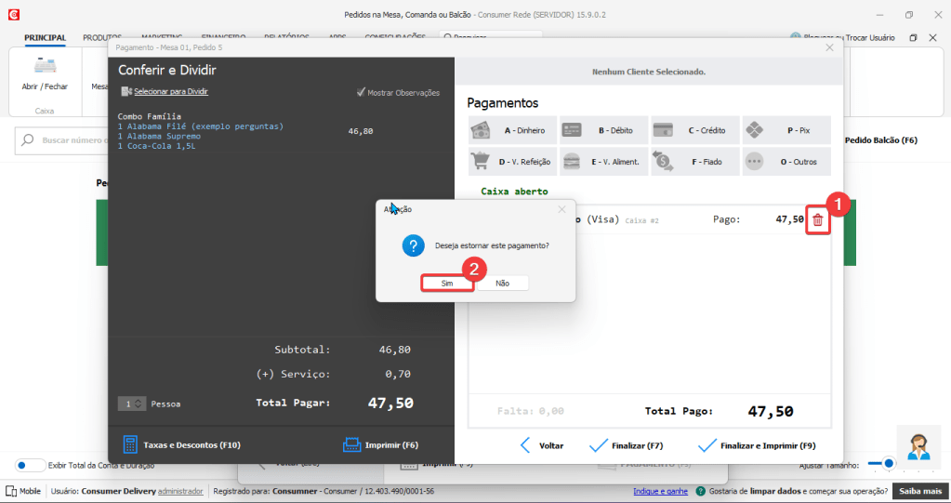Click Finalizar e Imprimir (F9)

pos(756,445)
